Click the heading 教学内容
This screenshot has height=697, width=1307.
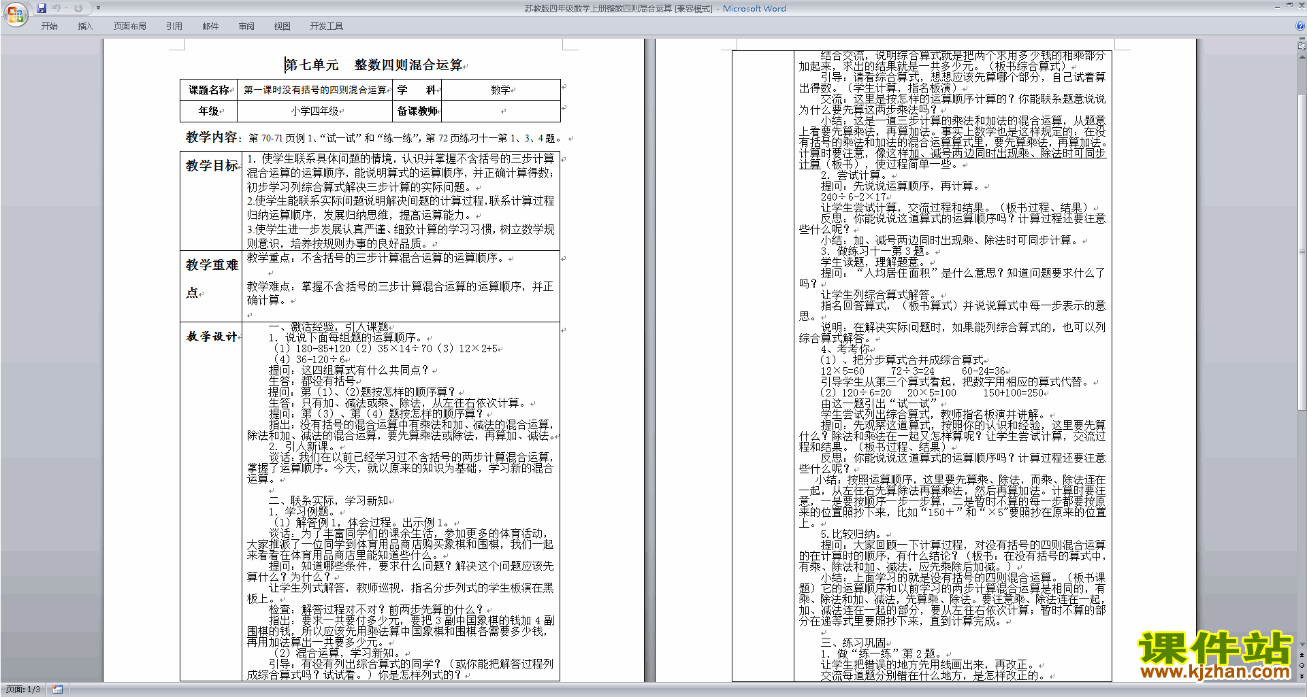212,137
